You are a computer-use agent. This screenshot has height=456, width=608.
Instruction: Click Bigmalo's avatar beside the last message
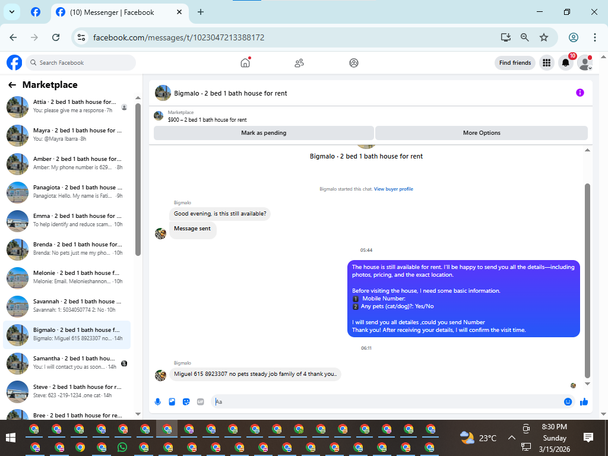coord(160,375)
